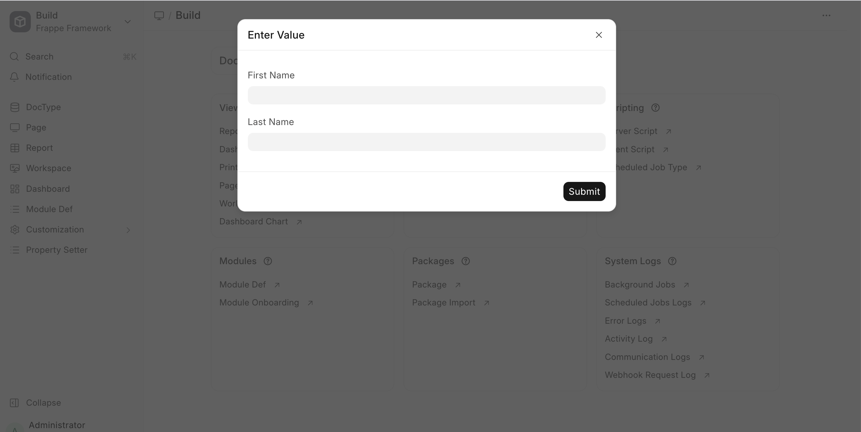
Task: Click the Search magnifier icon
Action: 14,57
